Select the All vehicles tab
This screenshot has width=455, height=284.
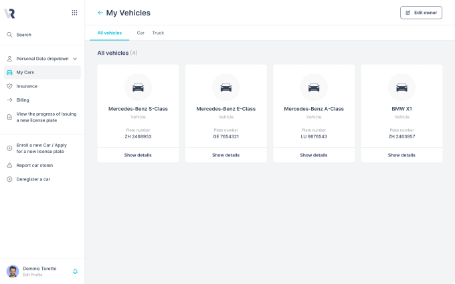click(109, 33)
